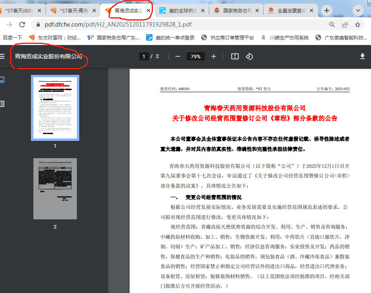371x293 pixels.
Task: Click the 股票代码: 600381 text
Action: point(175,89)
